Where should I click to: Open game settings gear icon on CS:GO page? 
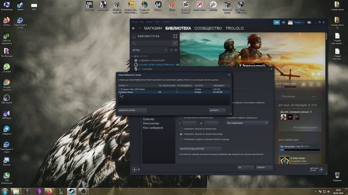[303, 84]
